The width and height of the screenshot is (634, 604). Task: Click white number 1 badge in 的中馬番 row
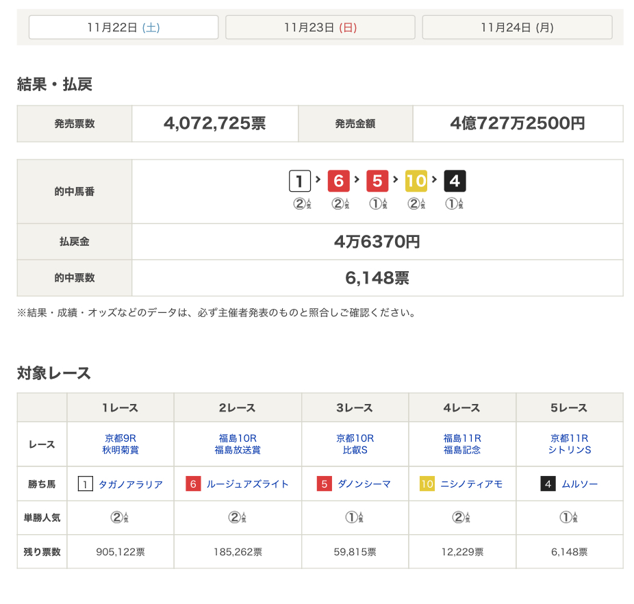tap(299, 181)
